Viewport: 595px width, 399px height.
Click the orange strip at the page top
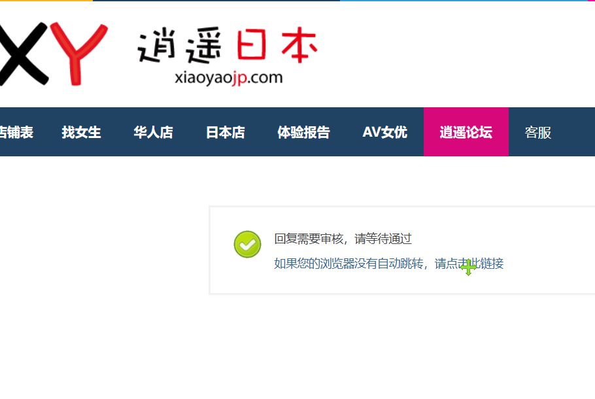point(46,1)
